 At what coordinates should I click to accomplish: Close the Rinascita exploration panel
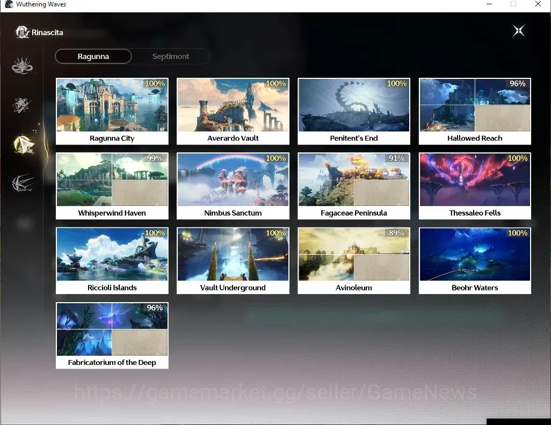[518, 31]
